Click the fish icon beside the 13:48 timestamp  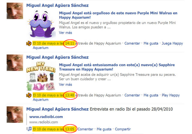click(29, 95)
